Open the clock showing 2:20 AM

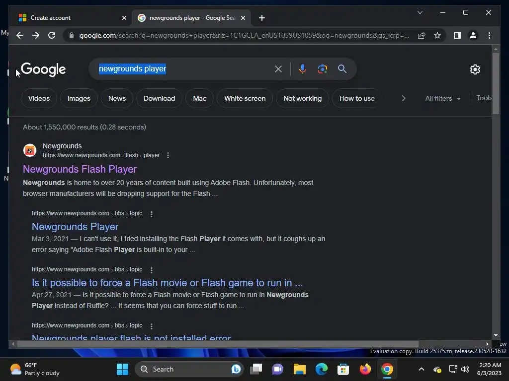click(x=490, y=369)
